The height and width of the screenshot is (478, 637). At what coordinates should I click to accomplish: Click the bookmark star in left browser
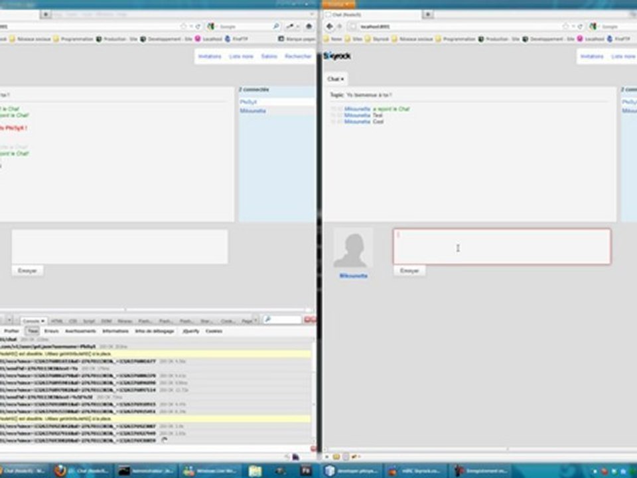183,27
